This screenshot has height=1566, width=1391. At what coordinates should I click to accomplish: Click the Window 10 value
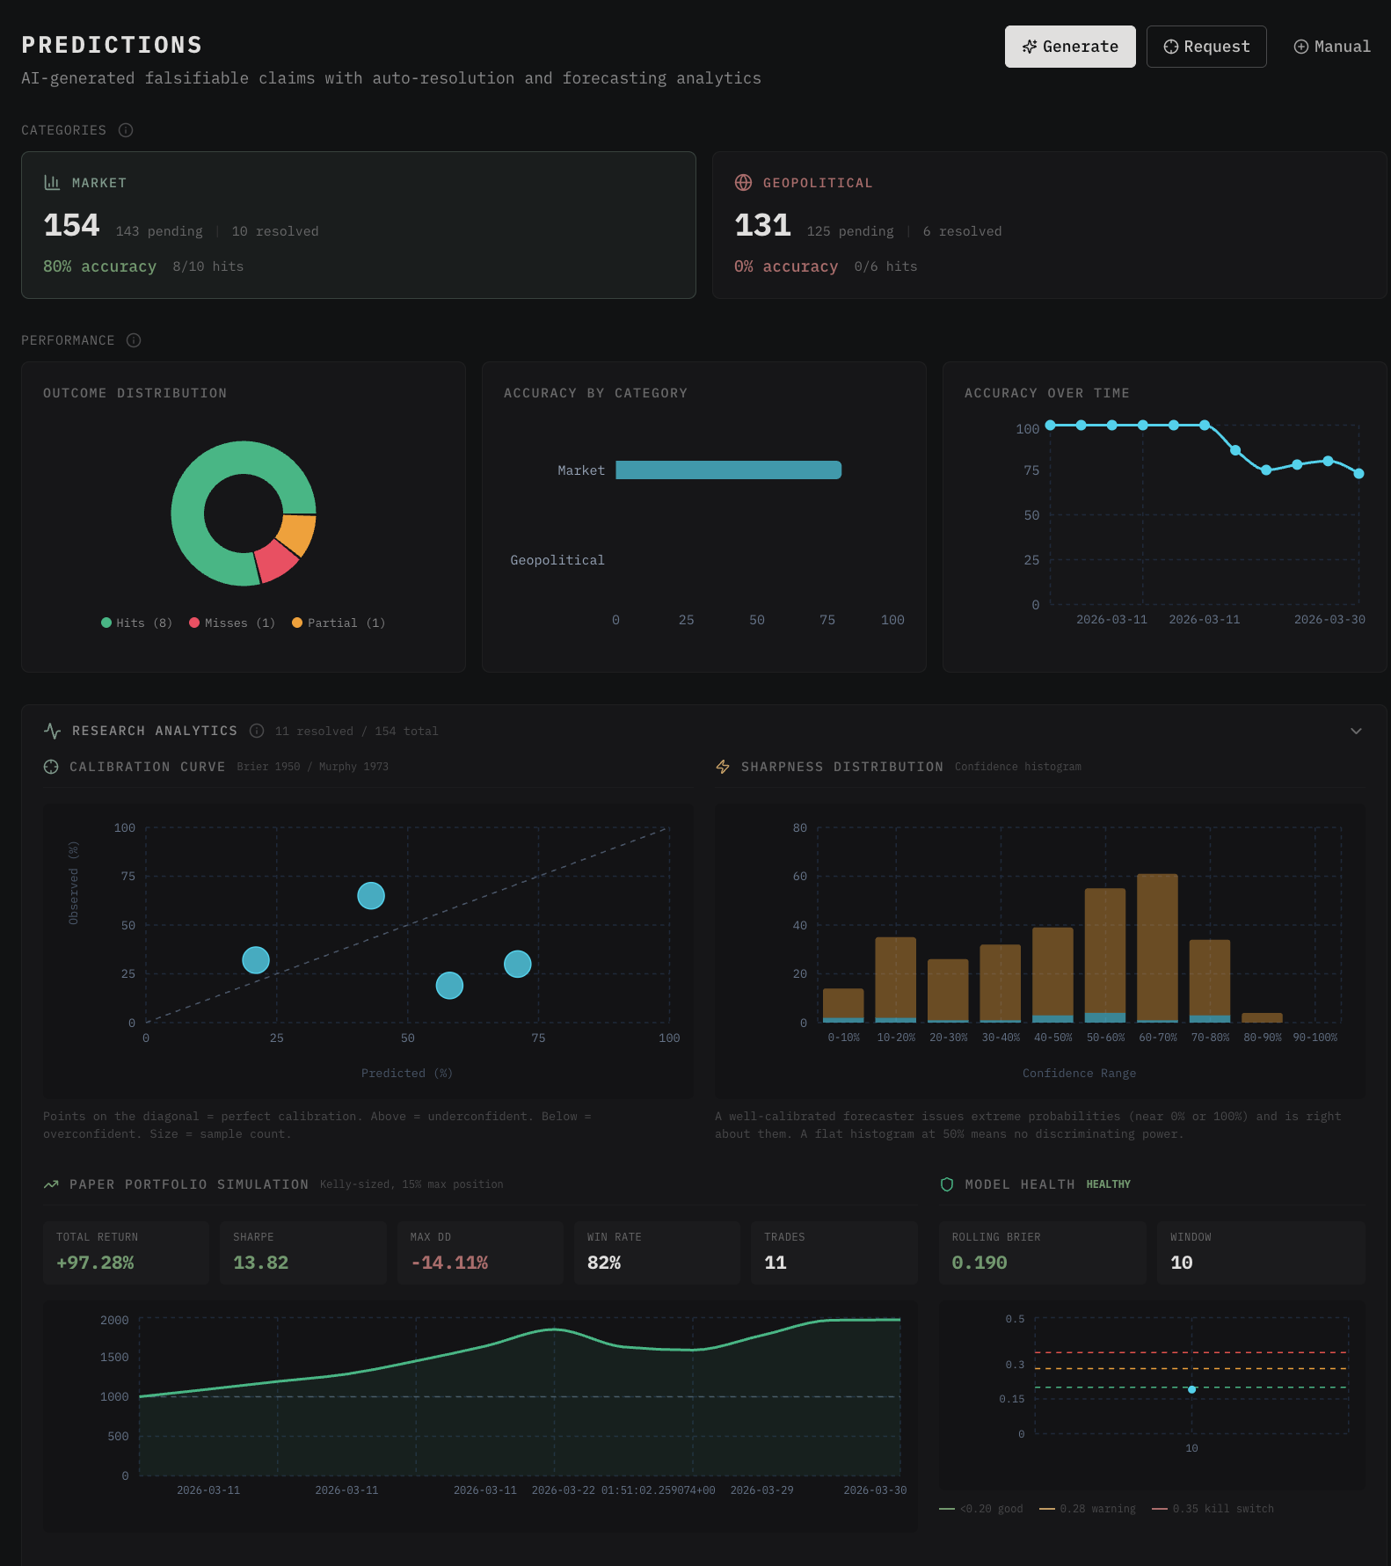[x=1182, y=1263]
